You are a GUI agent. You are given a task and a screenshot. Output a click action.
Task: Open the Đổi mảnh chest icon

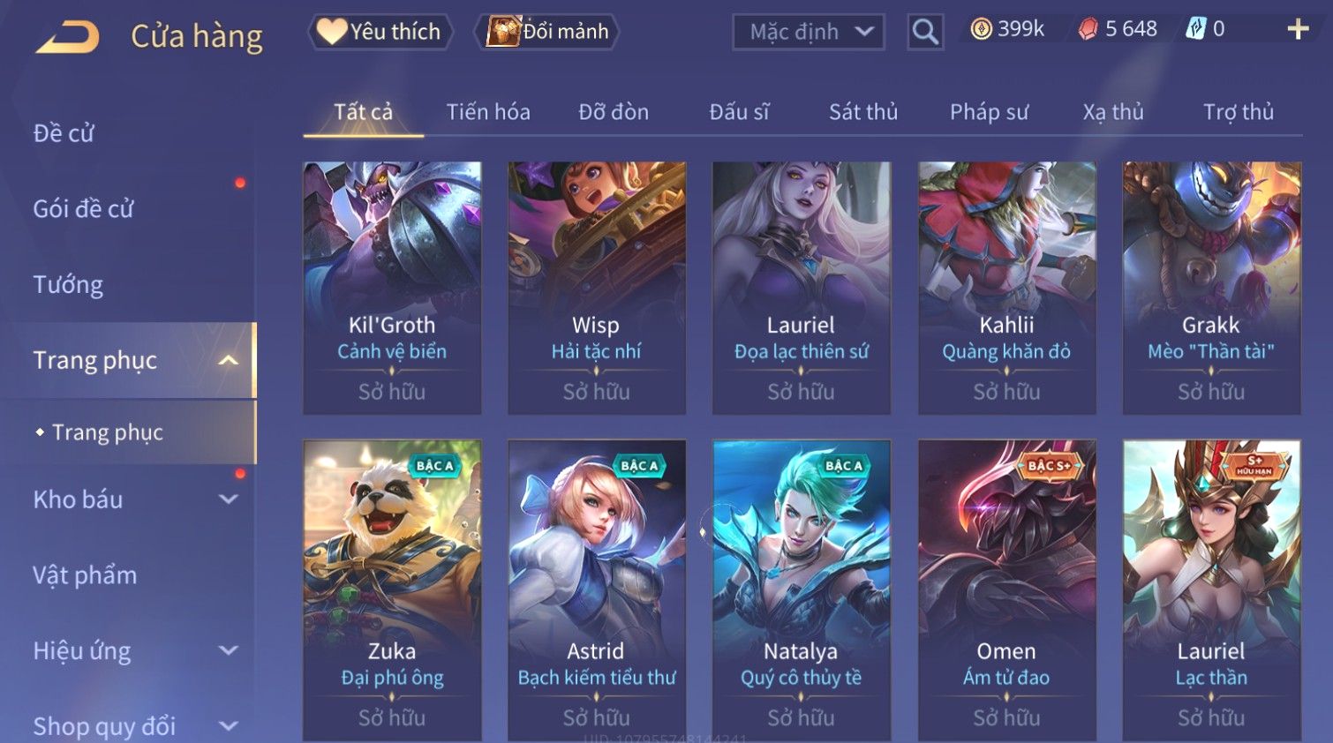(x=503, y=32)
